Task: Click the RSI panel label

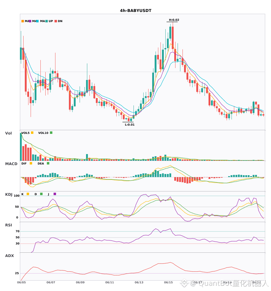Action: tap(9, 225)
